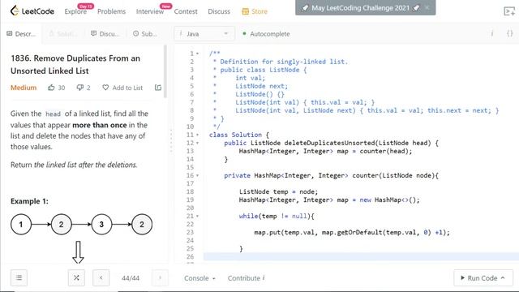Click the 44/44 problem counter
The width and height of the screenshot is (519, 292).
coord(131,278)
